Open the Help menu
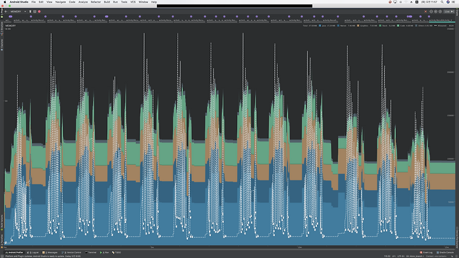 click(154, 2)
